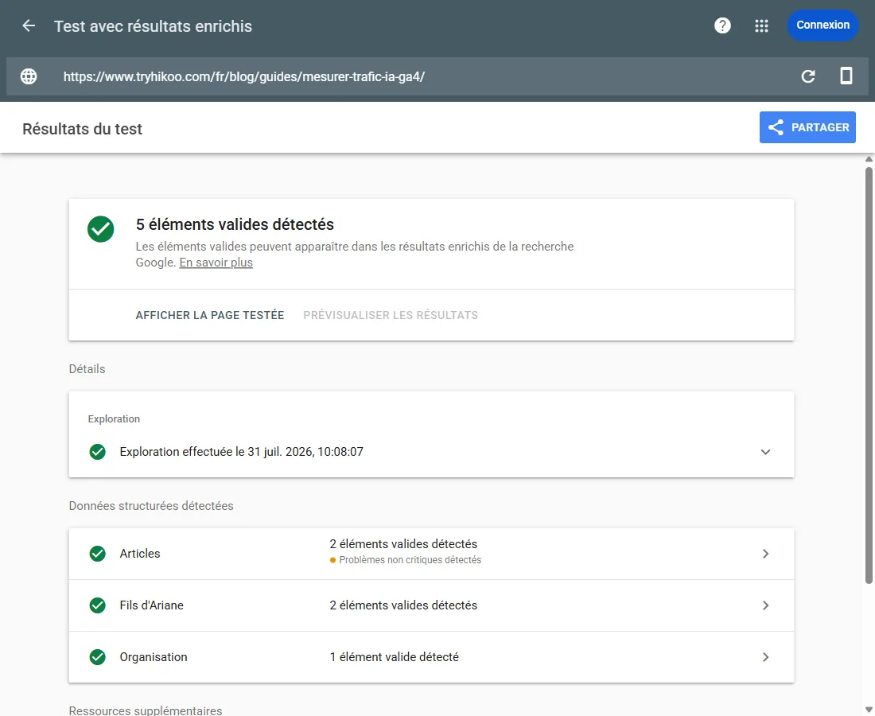875x716 pixels.
Task: Click 'Données structurées détectées' section label
Action: [x=151, y=506]
